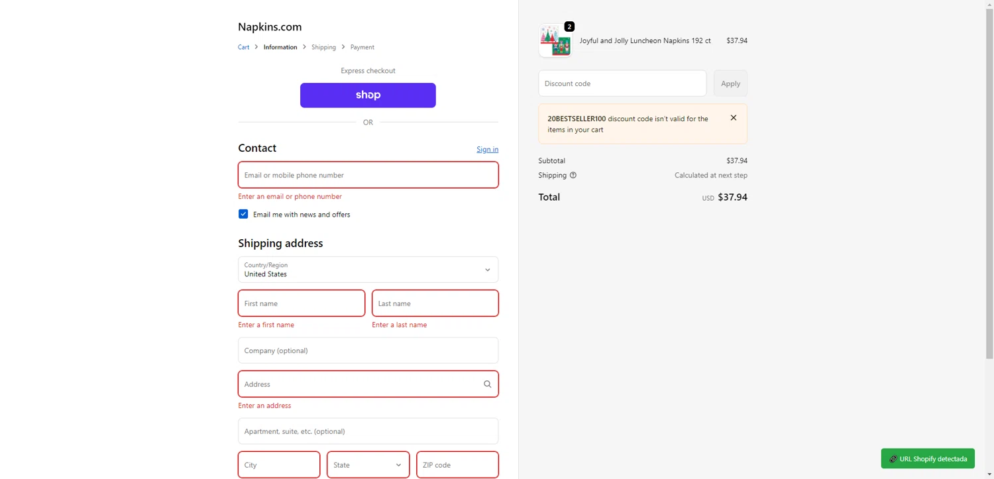The height and width of the screenshot is (479, 994).
Task: Click the First name input field
Action: [301, 303]
